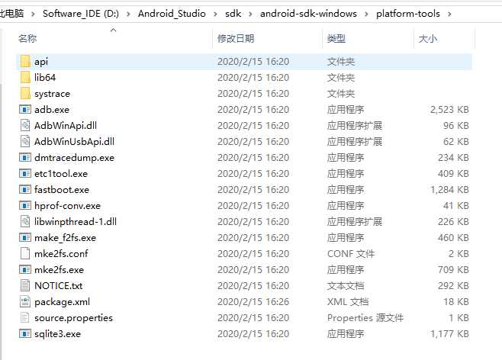Image resolution: width=502 pixels, height=360 pixels.
Task: Click the XML 文档 type cell
Action: 348,301
